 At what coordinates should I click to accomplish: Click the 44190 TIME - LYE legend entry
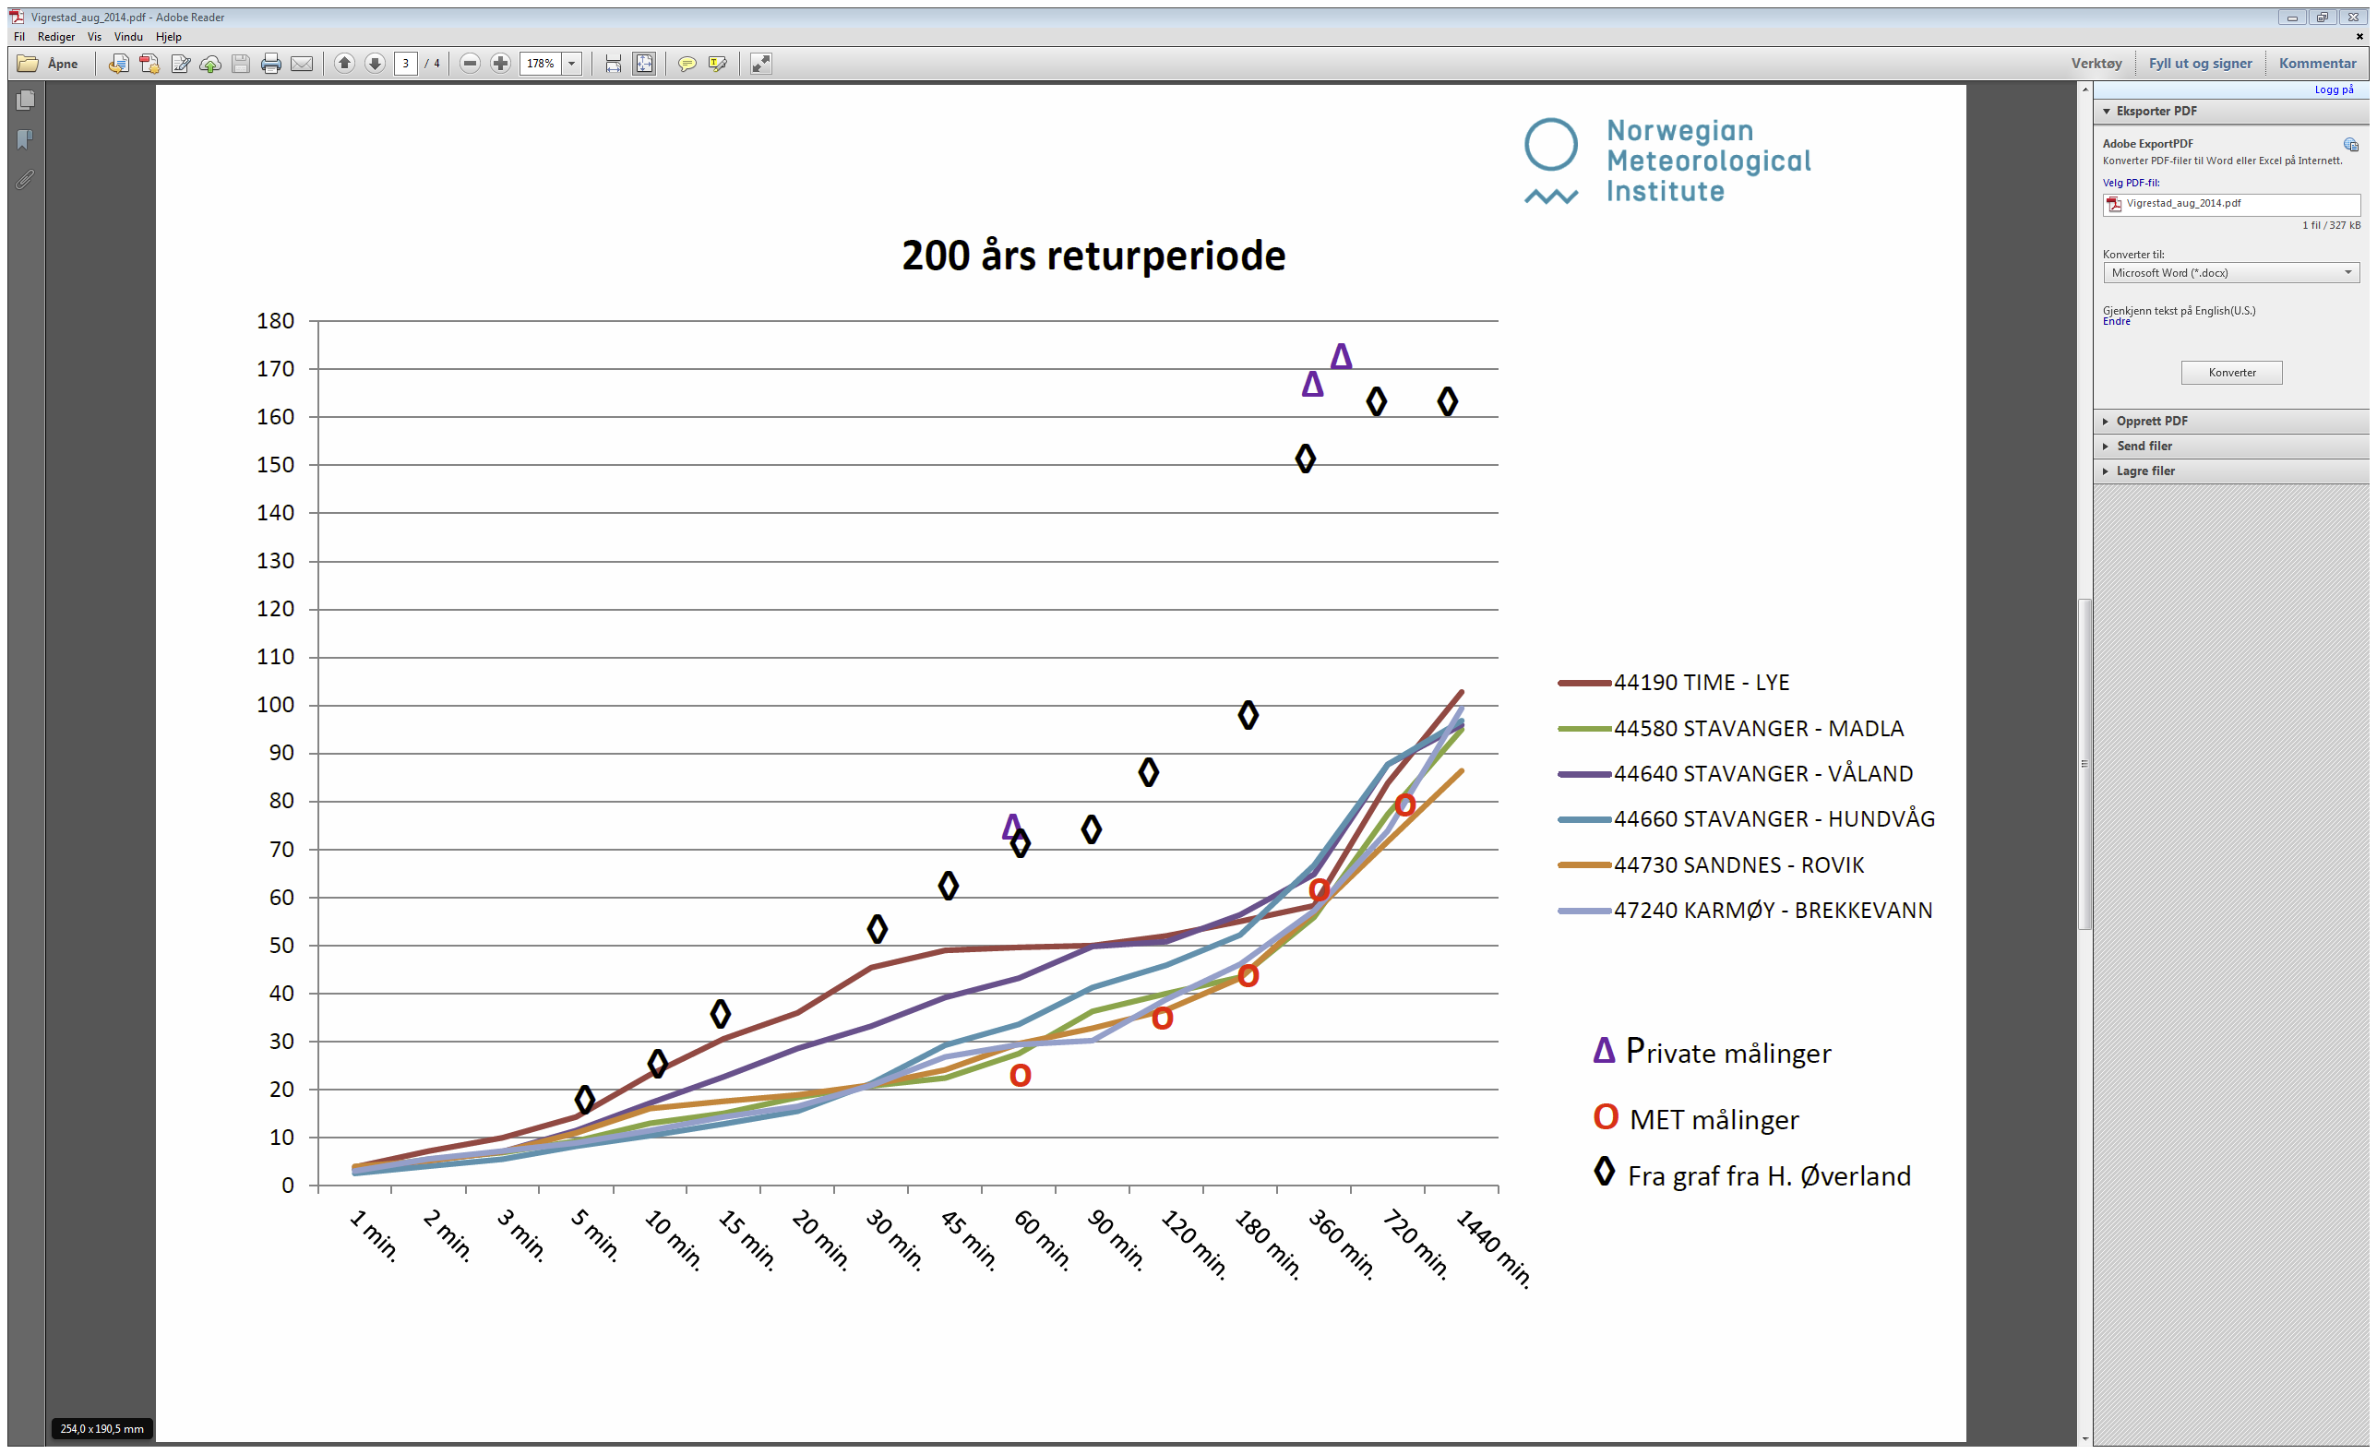(x=1674, y=683)
